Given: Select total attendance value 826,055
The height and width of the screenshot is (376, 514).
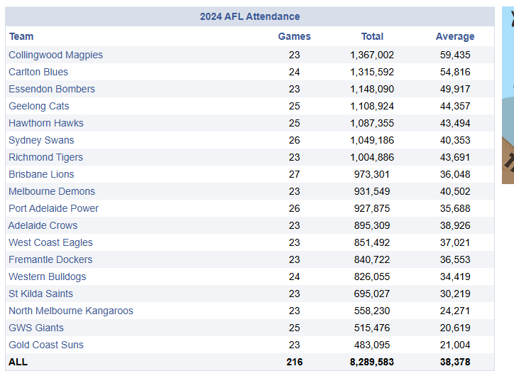Looking at the screenshot, I should coord(372,276).
